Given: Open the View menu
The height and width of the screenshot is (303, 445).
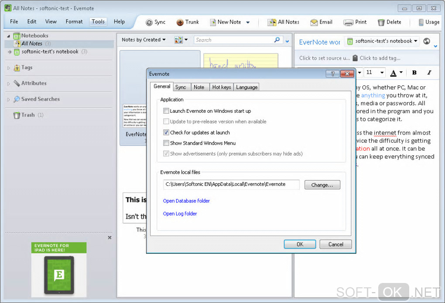Looking at the screenshot, I should (x=51, y=21).
